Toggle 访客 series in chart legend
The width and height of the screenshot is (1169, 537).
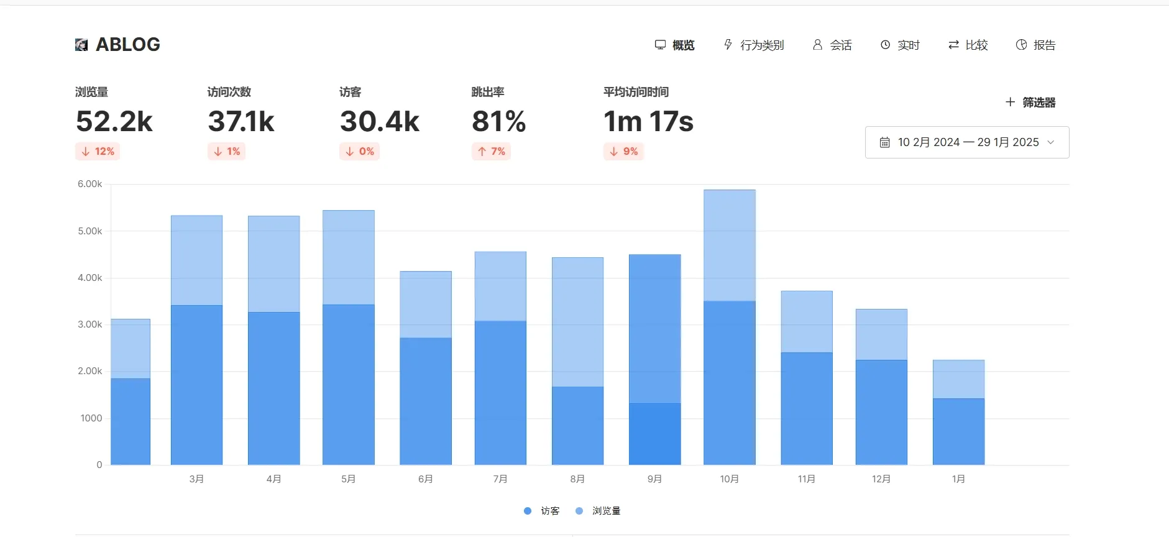pos(541,511)
